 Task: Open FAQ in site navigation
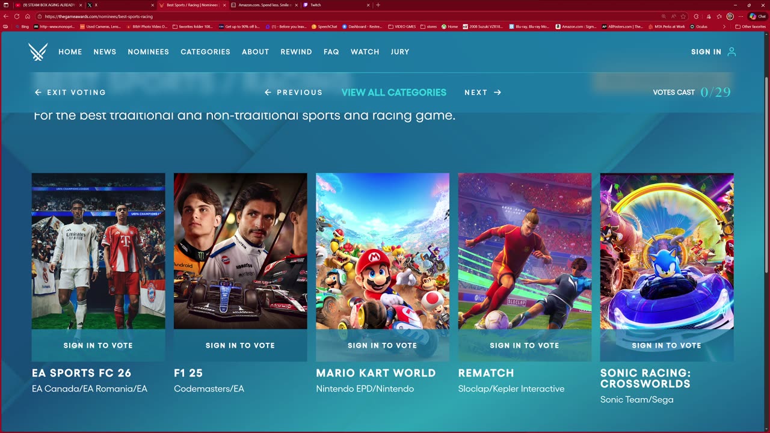click(331, 52)
